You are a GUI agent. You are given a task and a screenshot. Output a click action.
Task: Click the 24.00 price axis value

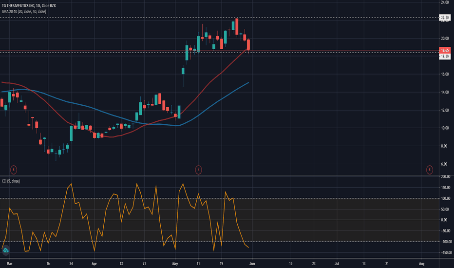[445, 2]
